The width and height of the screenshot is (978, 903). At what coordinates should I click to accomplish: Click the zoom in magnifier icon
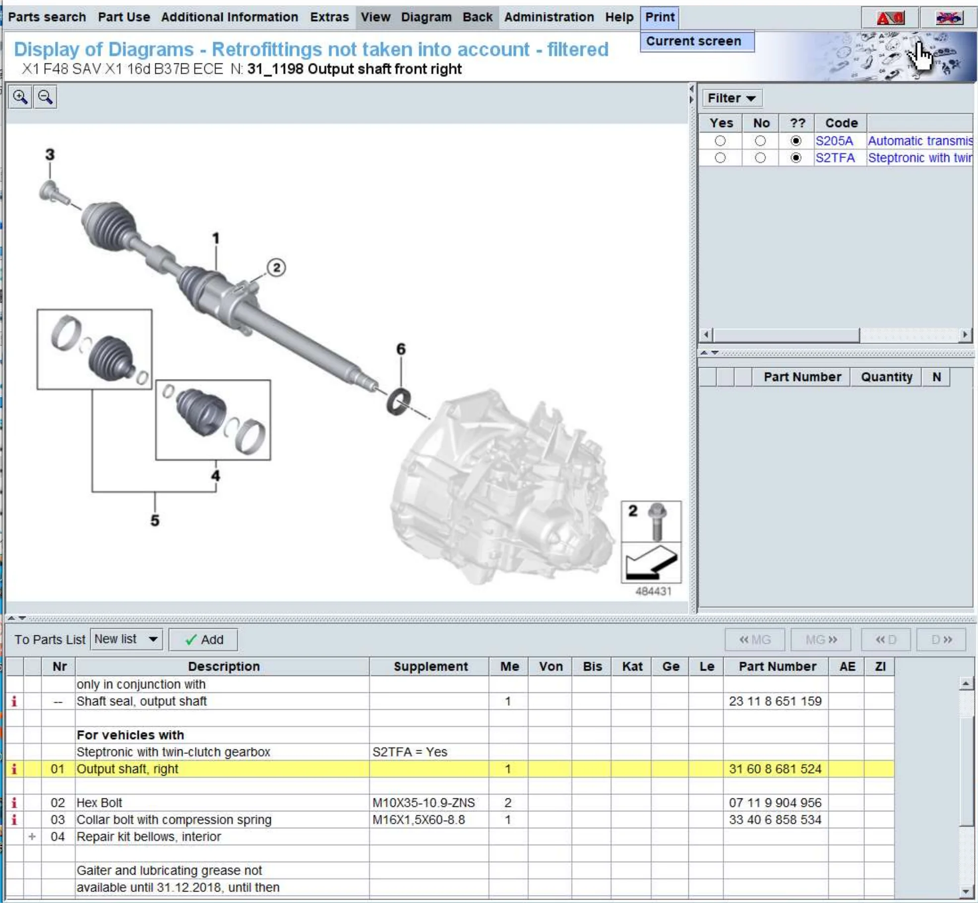pyautogui.click(x=20, y=97)
